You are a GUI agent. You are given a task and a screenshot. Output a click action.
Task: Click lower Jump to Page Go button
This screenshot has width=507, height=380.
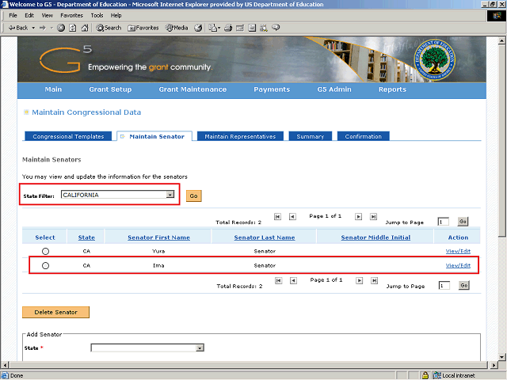463,285
